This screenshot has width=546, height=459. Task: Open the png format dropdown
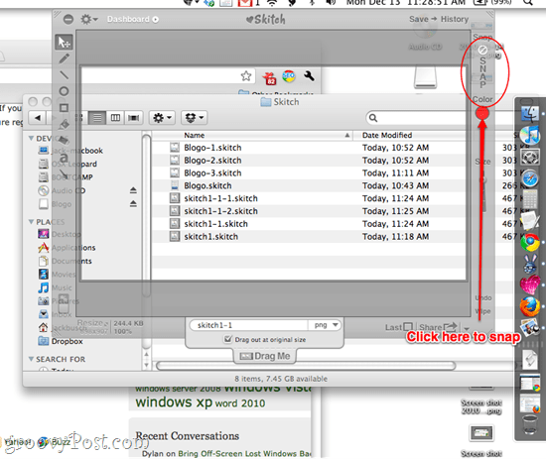325,325
